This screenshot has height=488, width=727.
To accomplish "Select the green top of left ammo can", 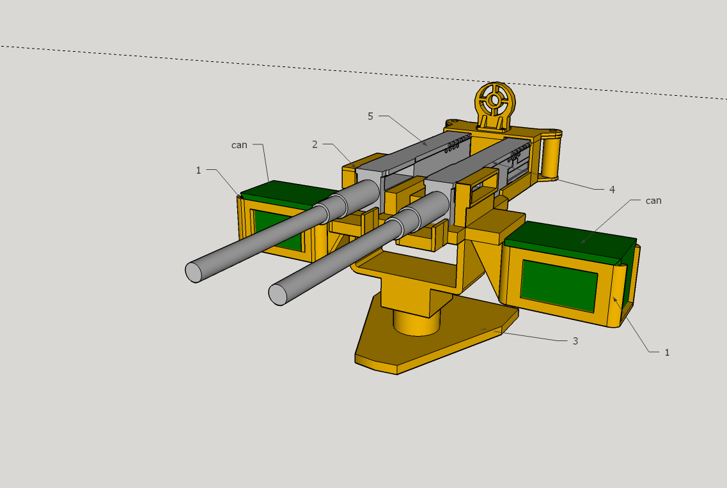I will [286, 192].
